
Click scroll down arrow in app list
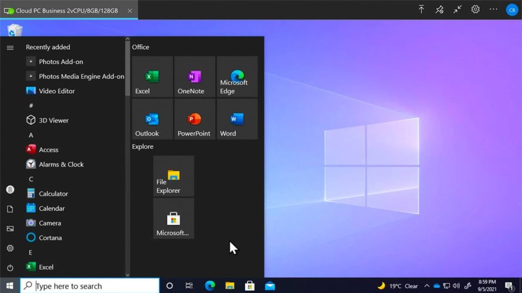[x=127, y=275]
